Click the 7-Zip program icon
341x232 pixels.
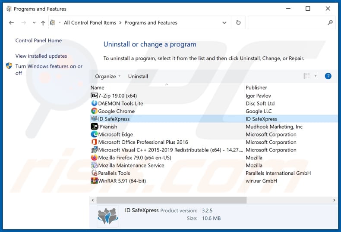coord(94,96)
